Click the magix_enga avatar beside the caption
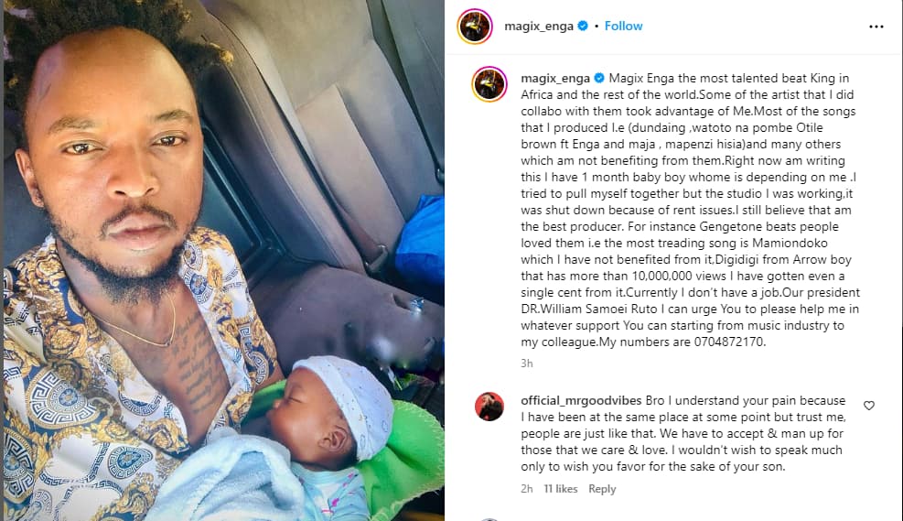This screenshot has width=903, height=521. click(x=489, y=84)
